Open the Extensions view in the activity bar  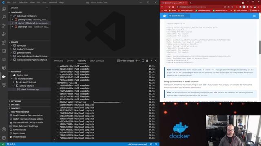click(x=4, y=43)
